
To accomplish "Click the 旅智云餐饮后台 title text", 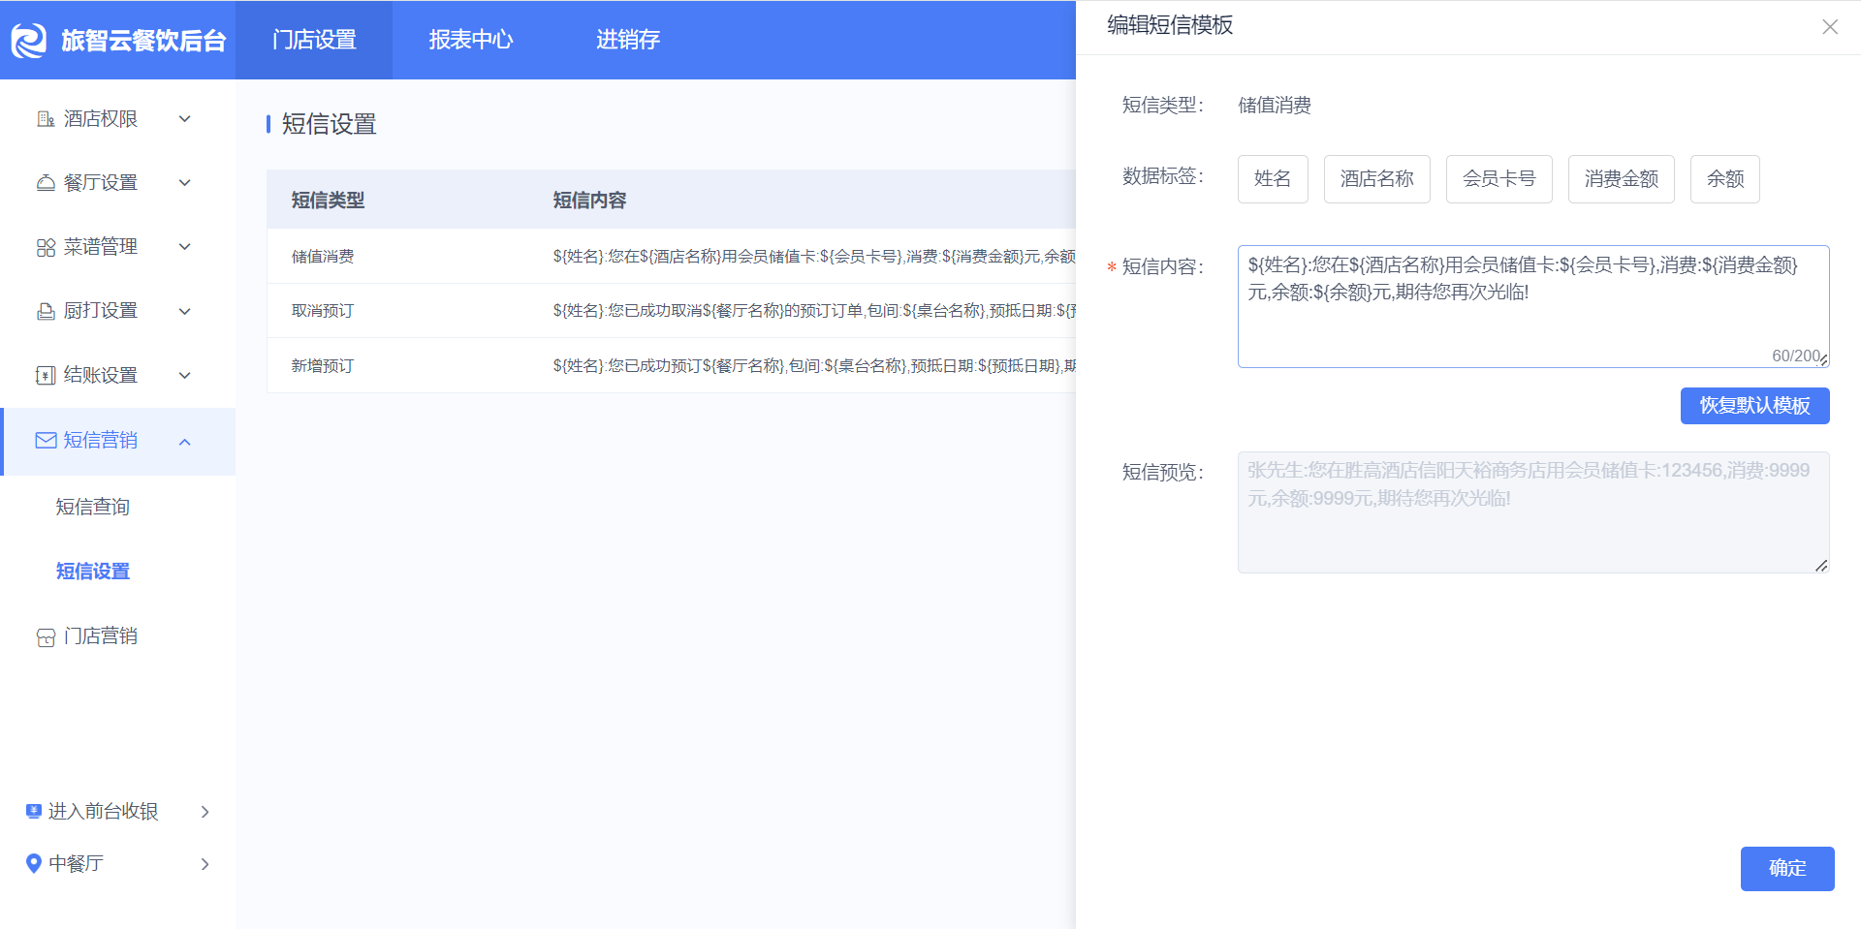I will 143,41.
